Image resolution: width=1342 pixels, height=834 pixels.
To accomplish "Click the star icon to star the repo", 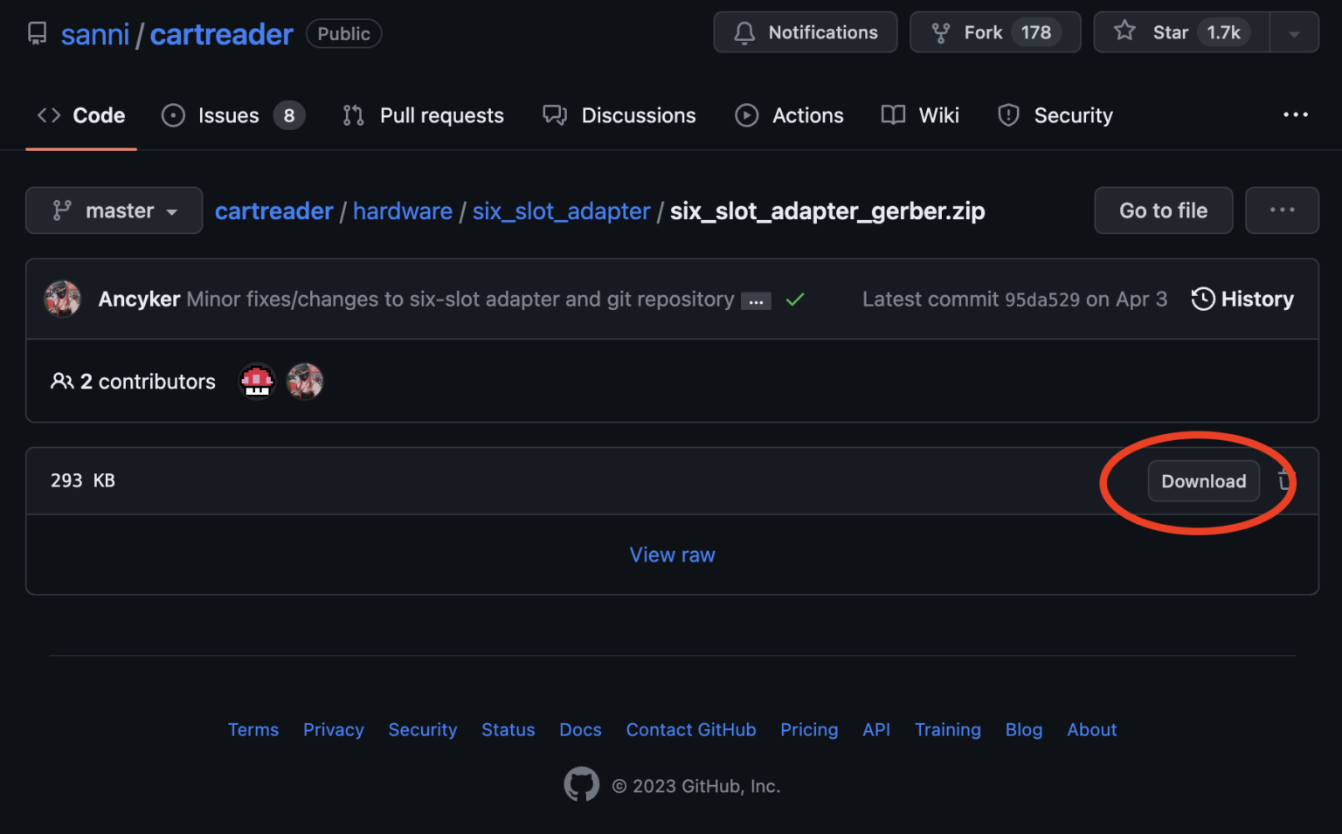I will (1124, 31).
